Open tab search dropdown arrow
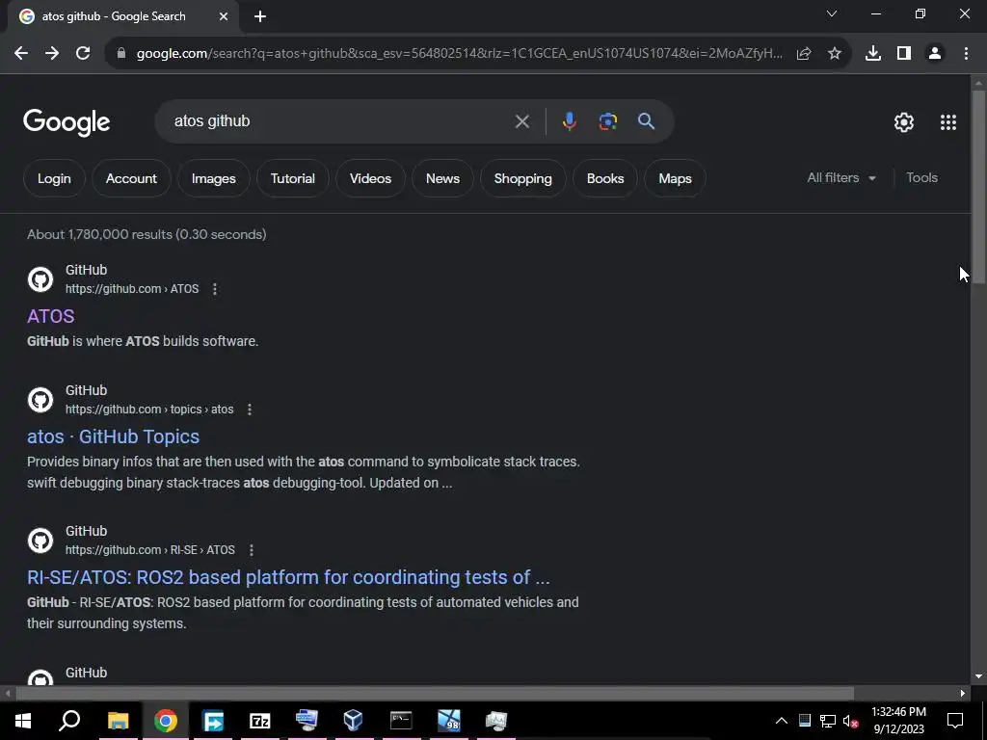Image resolution: width=987 pixels, height=740 pixels. [x=832, y=13]
